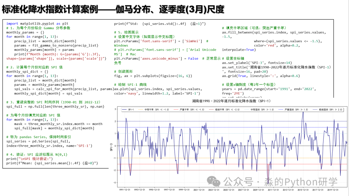Image resolution: width=349 pixels, height=196 pixels.
Task: Click x-axis tick label "2011-12-31"
Action: click(273, 190)
